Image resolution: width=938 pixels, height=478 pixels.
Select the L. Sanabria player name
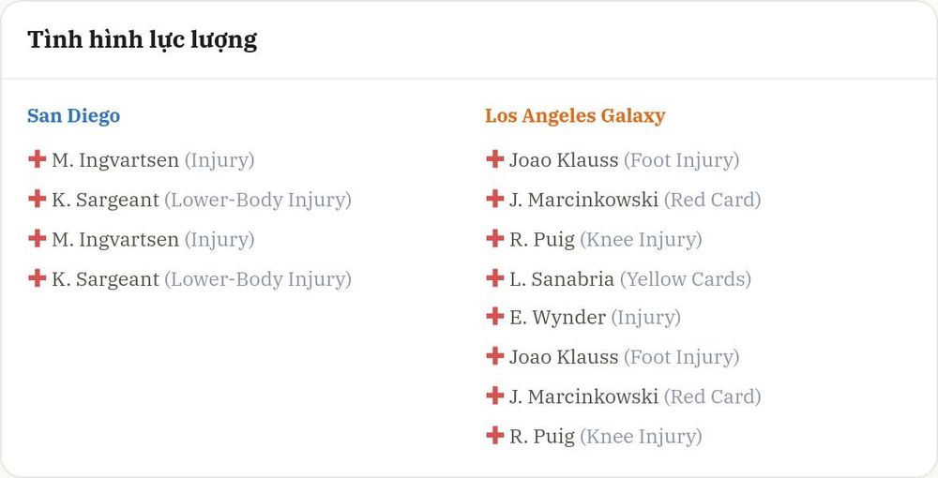(x=562, y=279)
